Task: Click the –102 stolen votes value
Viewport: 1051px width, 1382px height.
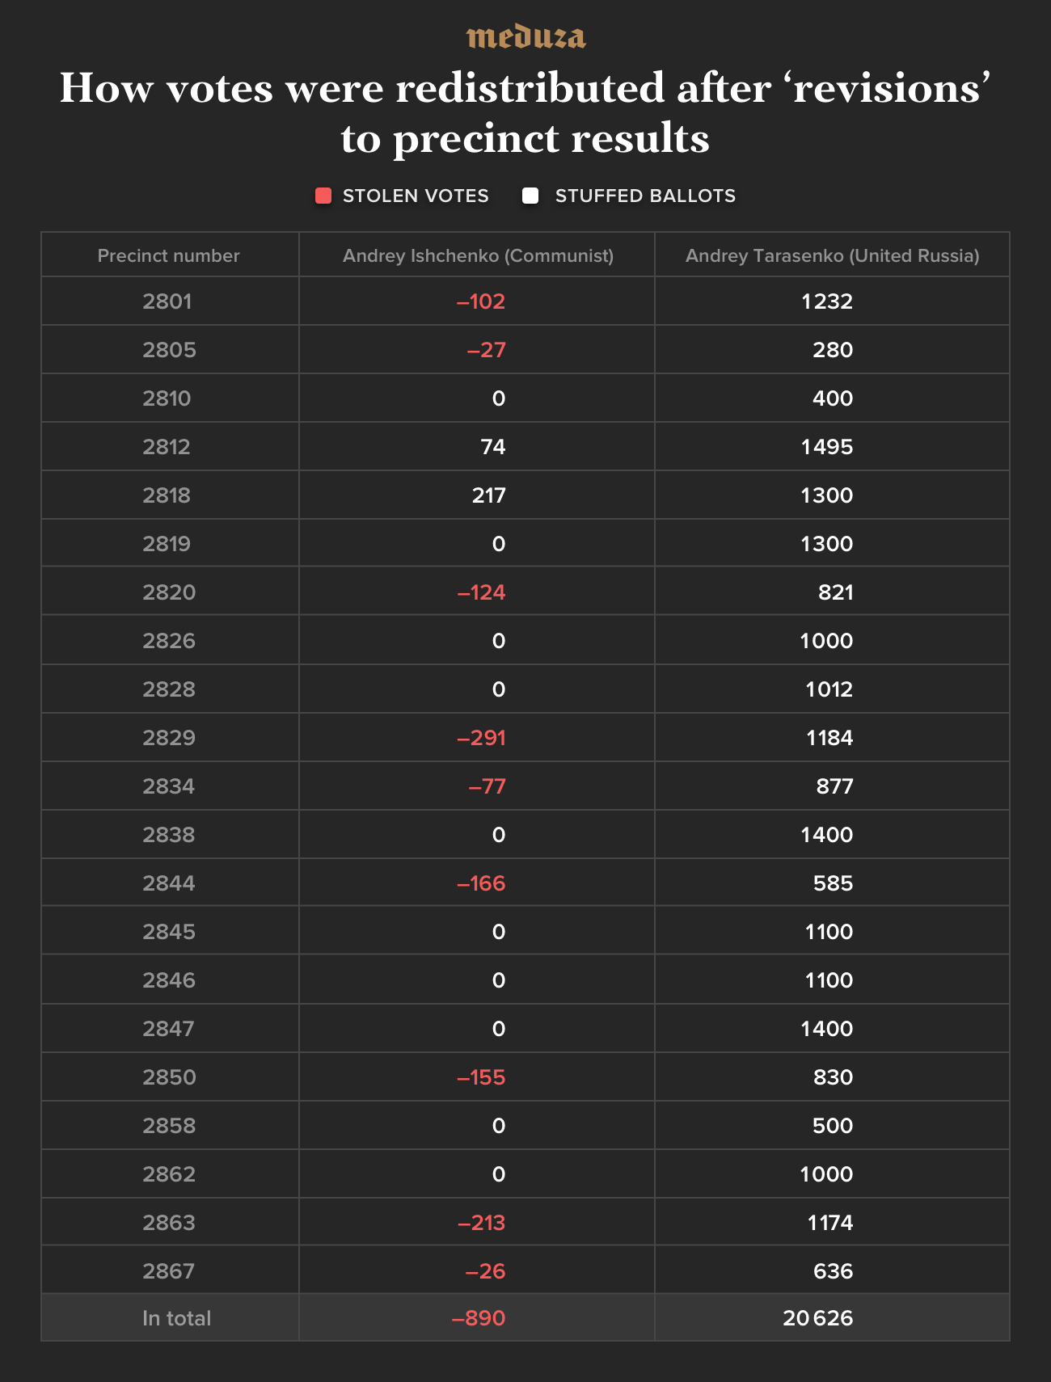Action: 481,301
